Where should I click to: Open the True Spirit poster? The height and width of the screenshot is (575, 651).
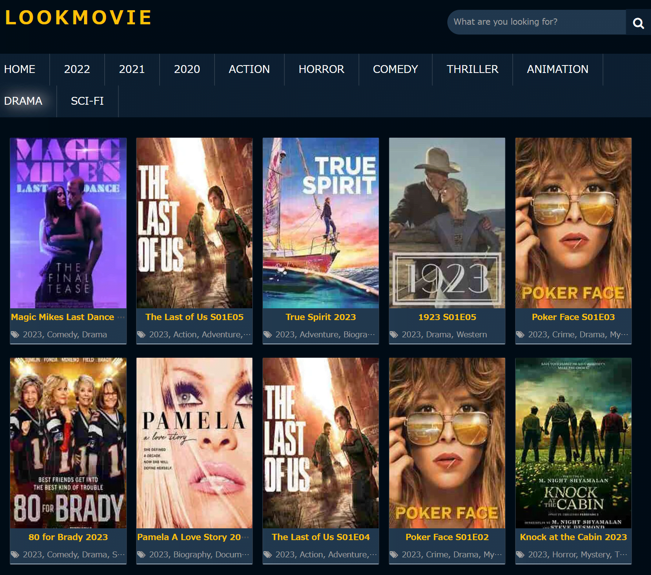tap(321, 223)
